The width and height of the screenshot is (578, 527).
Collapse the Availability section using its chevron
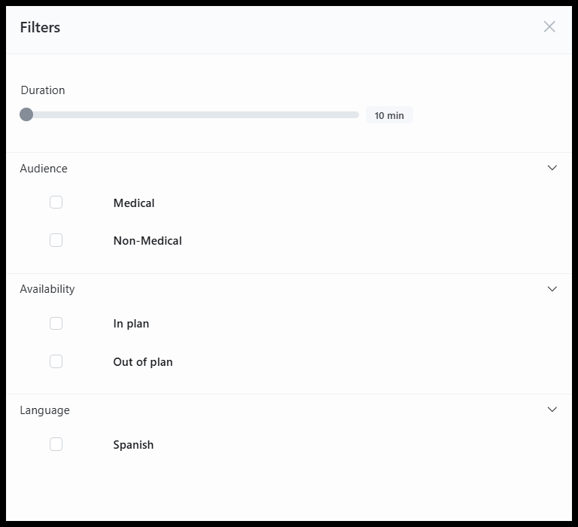[552, 289]
